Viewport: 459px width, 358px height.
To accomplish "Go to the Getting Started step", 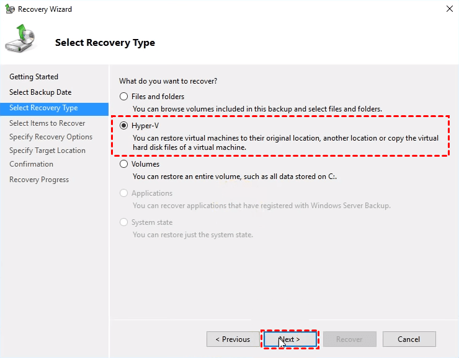I will pos(33,77).
